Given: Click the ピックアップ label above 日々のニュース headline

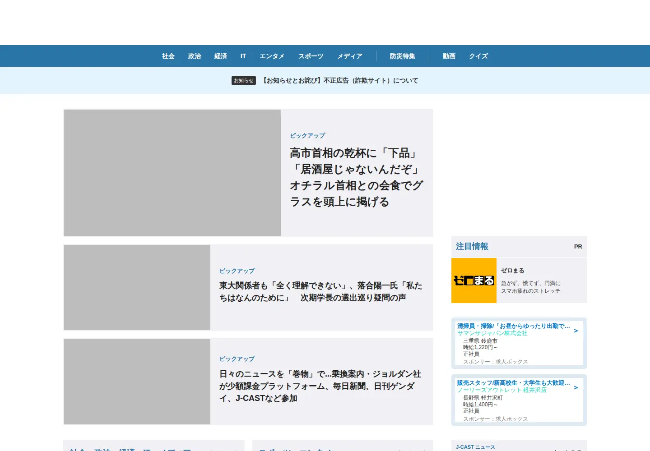Looking at the screenshot, I should point(237,359).
